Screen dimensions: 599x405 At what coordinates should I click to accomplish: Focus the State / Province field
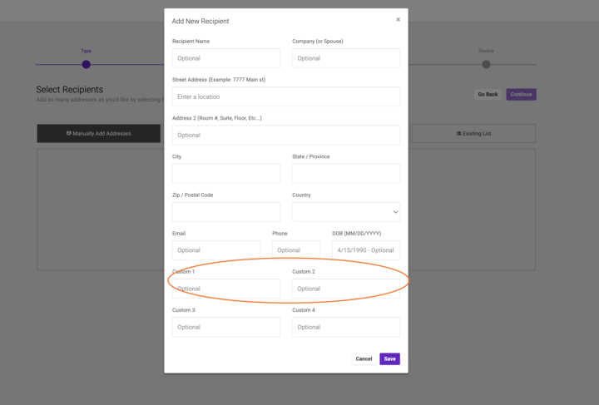(345, 173)
